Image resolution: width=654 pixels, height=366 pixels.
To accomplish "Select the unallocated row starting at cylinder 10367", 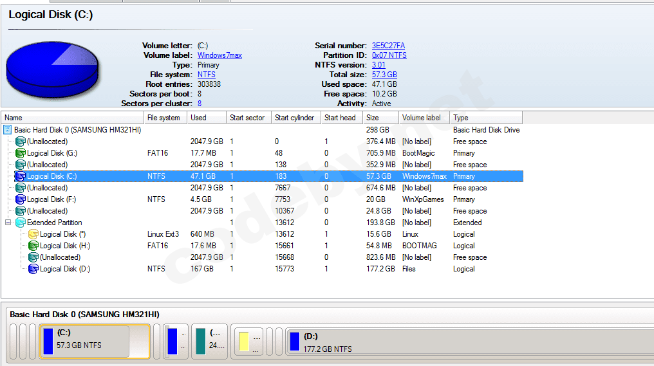I will (x=47, y=211).
